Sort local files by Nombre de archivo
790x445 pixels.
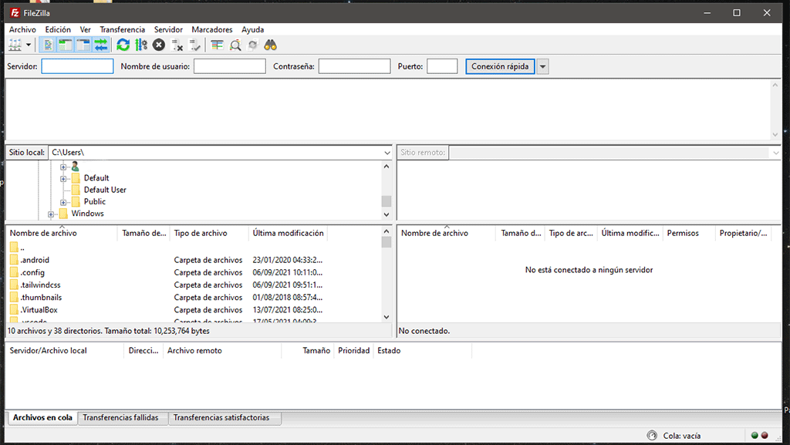point(62,233)
